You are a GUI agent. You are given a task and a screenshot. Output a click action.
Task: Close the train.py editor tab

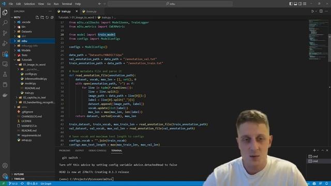click(x=77, y=11)
